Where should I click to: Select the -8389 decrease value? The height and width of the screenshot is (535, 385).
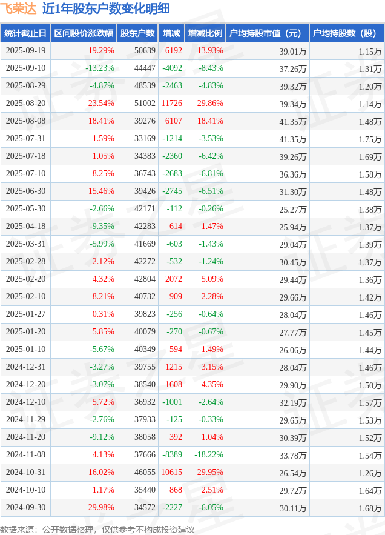pos(172,455)
